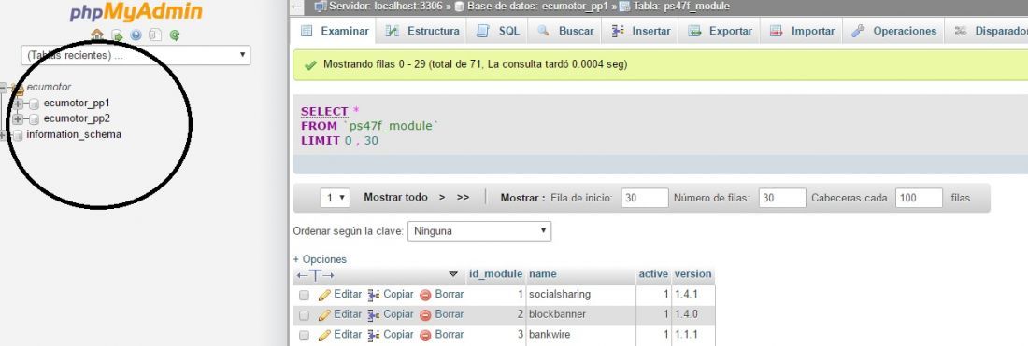Expand the information_schema database node
This screenshot has height=346, width=1028.
[3, 135]
